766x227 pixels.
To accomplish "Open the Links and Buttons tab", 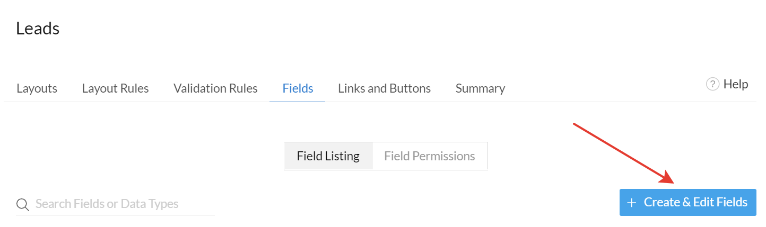I will (384, 88).
